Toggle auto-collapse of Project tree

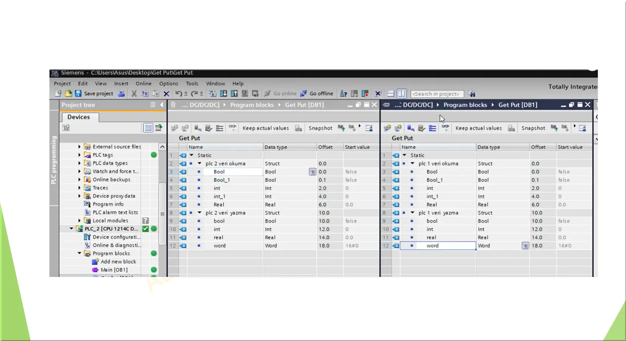point(153,105)
